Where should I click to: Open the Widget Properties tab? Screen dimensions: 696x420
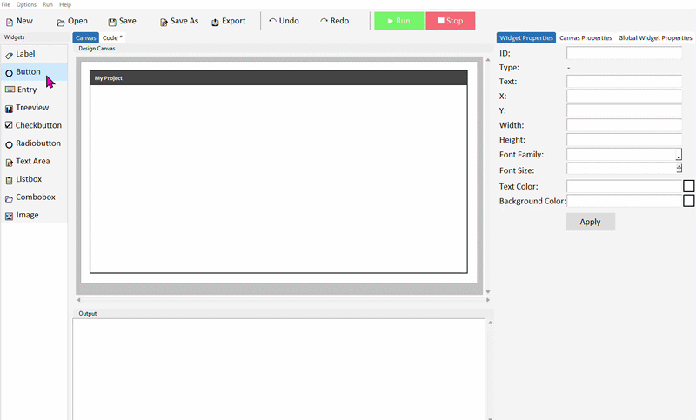526,37
